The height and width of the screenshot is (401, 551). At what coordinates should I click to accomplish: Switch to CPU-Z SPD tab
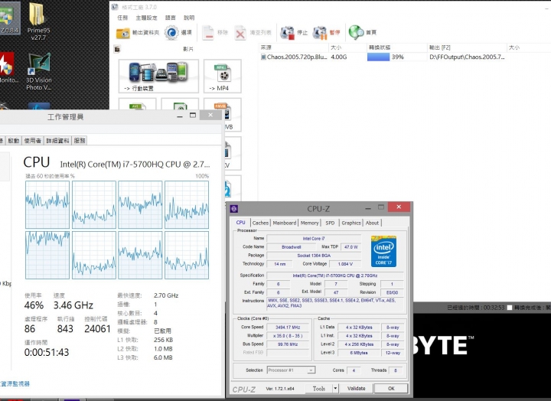point(330,223)
